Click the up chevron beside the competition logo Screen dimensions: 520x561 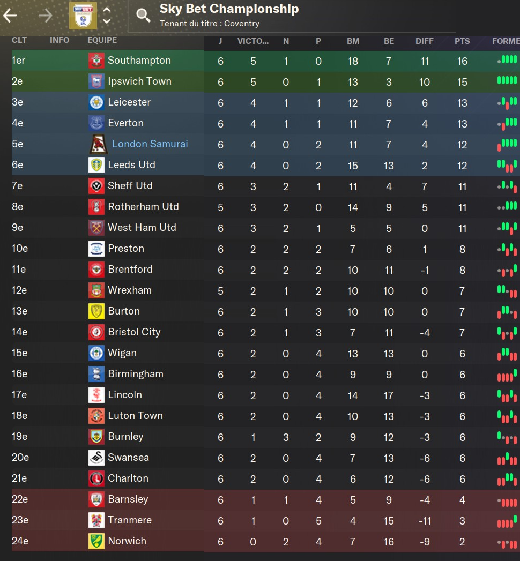(107, 10)
